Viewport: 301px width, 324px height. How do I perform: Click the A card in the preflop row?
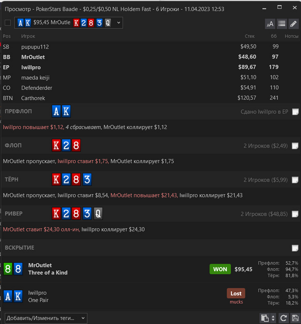[56, 112]
